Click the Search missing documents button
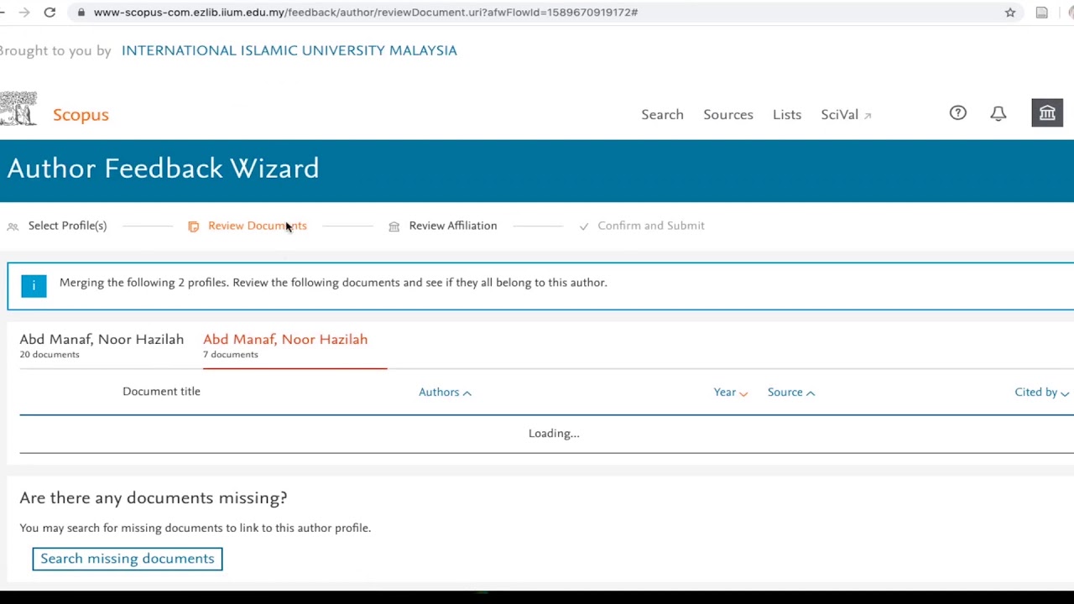 click(128, 559)
